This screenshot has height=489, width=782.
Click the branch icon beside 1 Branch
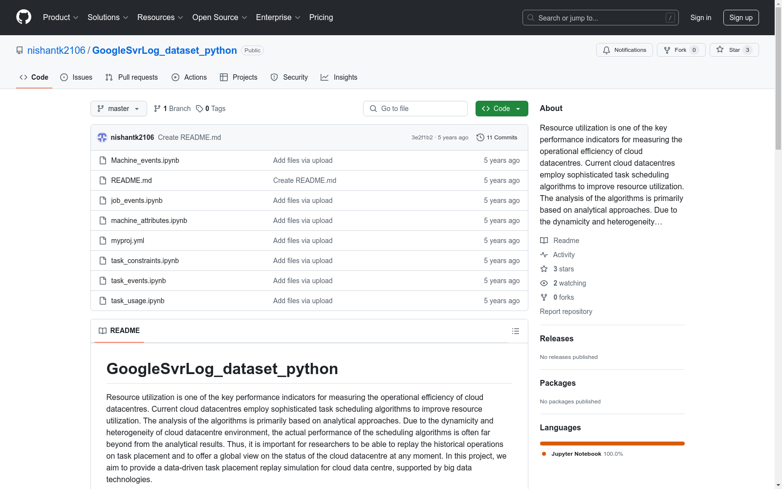(157, 109)
